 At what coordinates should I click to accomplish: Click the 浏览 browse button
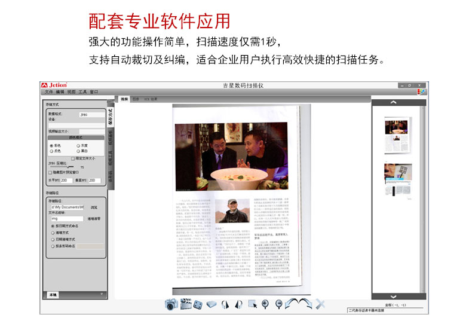(x=94, y=207)
